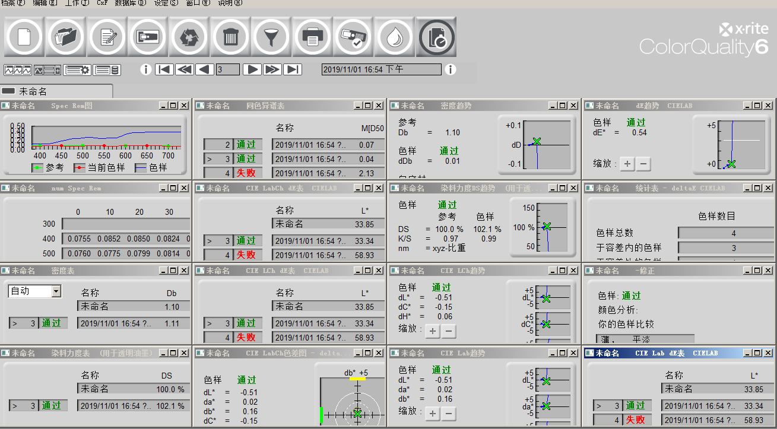Zoom in with plus in dE趋势 panel
The height and width of the screenshot is (429, 777).
[x=627, y=164]
